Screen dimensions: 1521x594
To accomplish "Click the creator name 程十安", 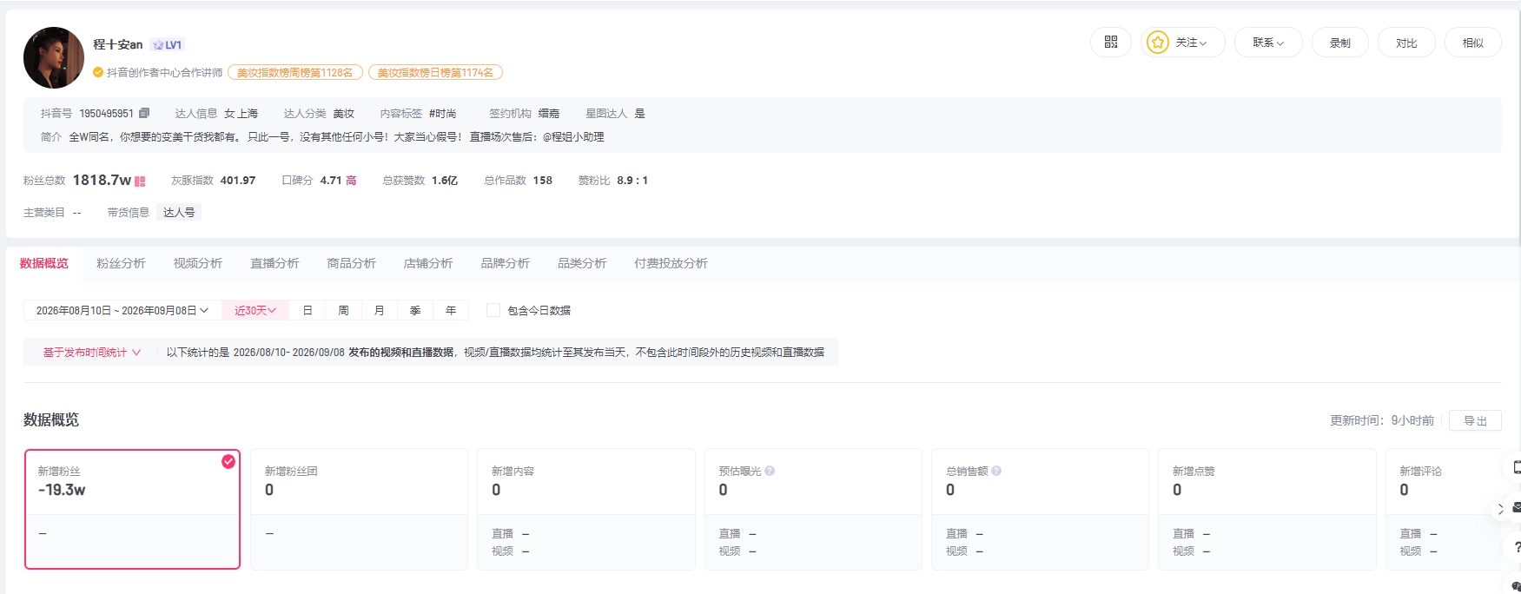I will (x=118, y=44).
